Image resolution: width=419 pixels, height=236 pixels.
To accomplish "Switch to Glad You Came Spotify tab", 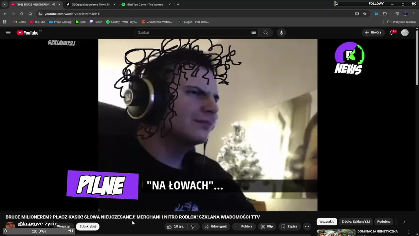I will [x=146, y=5].
